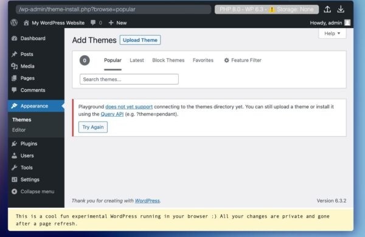Click the URL address bar field
Viewport: 365px width, 237px height.
pyautogui.click(x=114, y=10)
